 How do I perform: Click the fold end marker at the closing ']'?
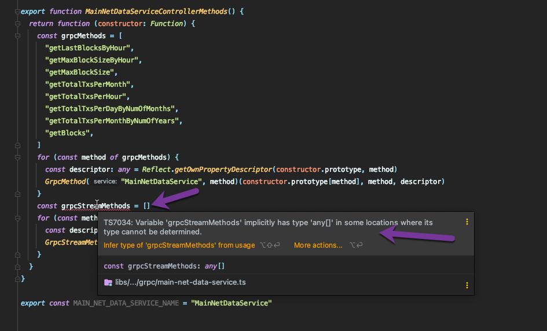pyautogui.click(x=17, y=145)
